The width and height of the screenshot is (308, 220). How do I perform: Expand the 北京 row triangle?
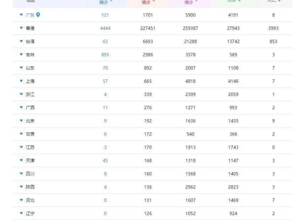[x=21, y=121]
